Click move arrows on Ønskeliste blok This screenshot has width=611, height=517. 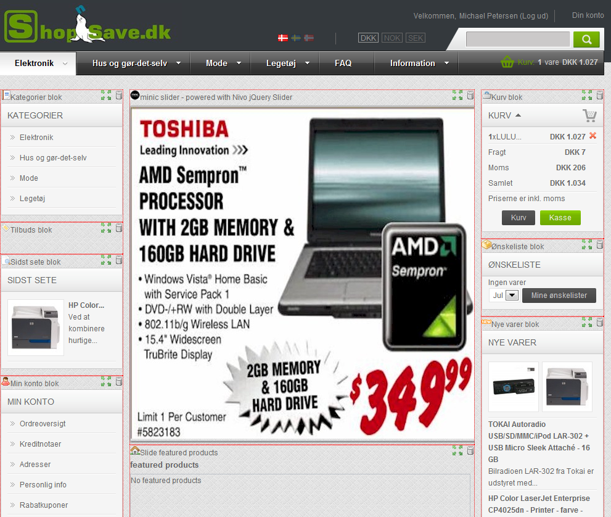pos(587,244)
